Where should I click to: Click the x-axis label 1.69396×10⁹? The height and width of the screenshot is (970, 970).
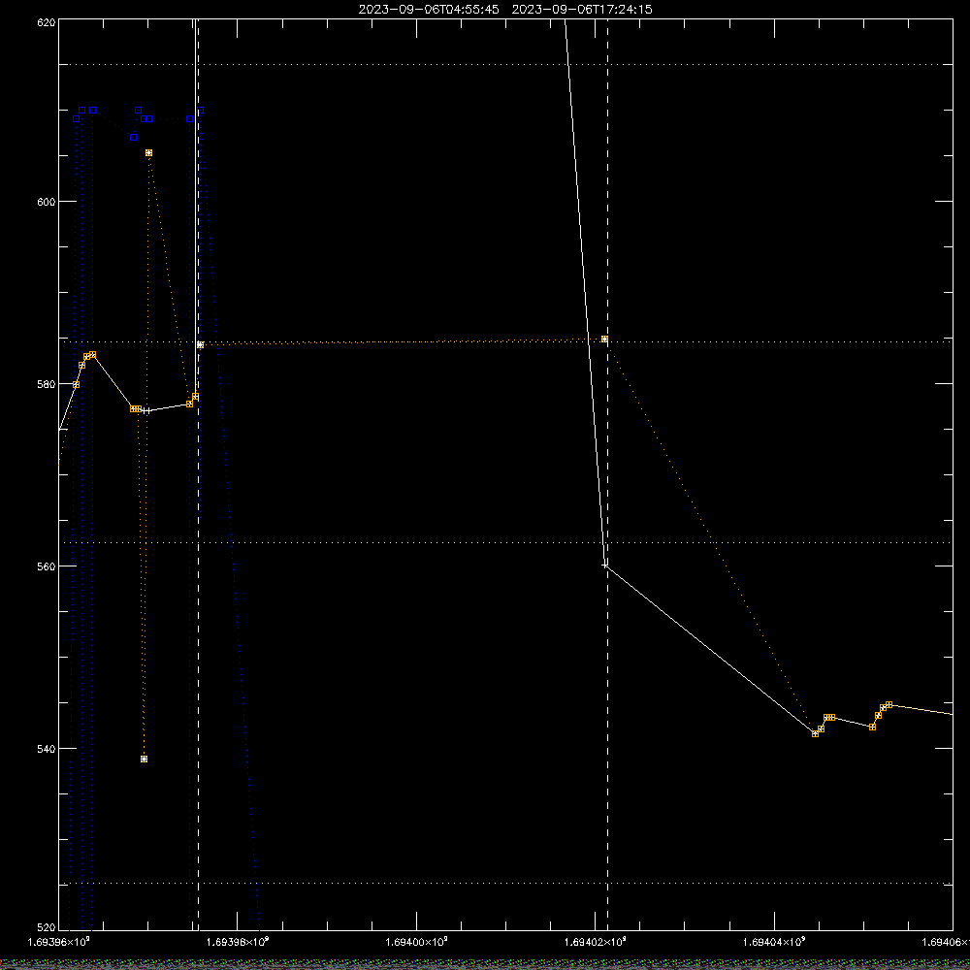[x=59, y=942]
